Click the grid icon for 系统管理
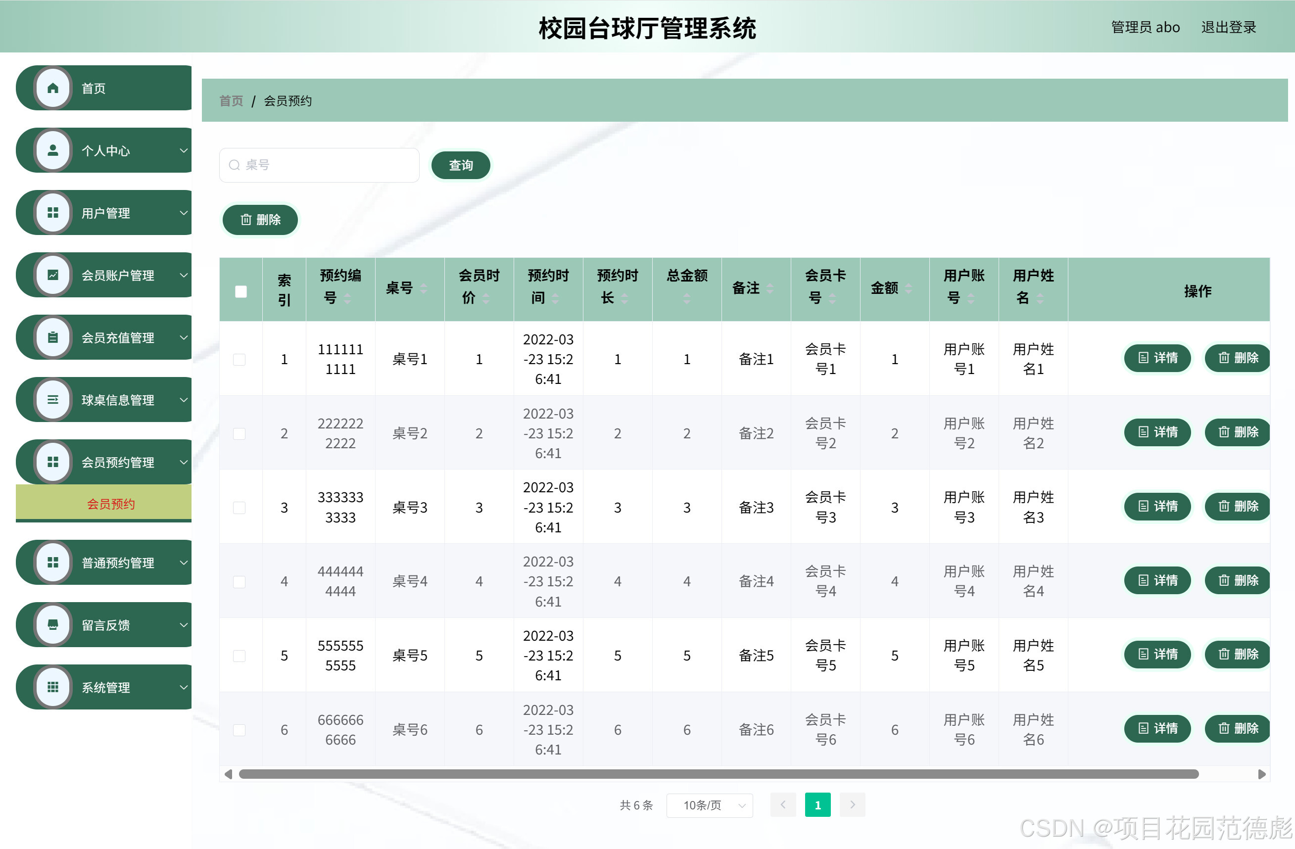The height and width of the screenshot is (849, 1295). click(53, 687)
